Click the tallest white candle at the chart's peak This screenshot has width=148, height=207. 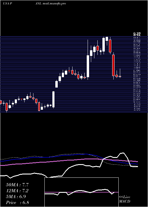click(x=104, y=45)
